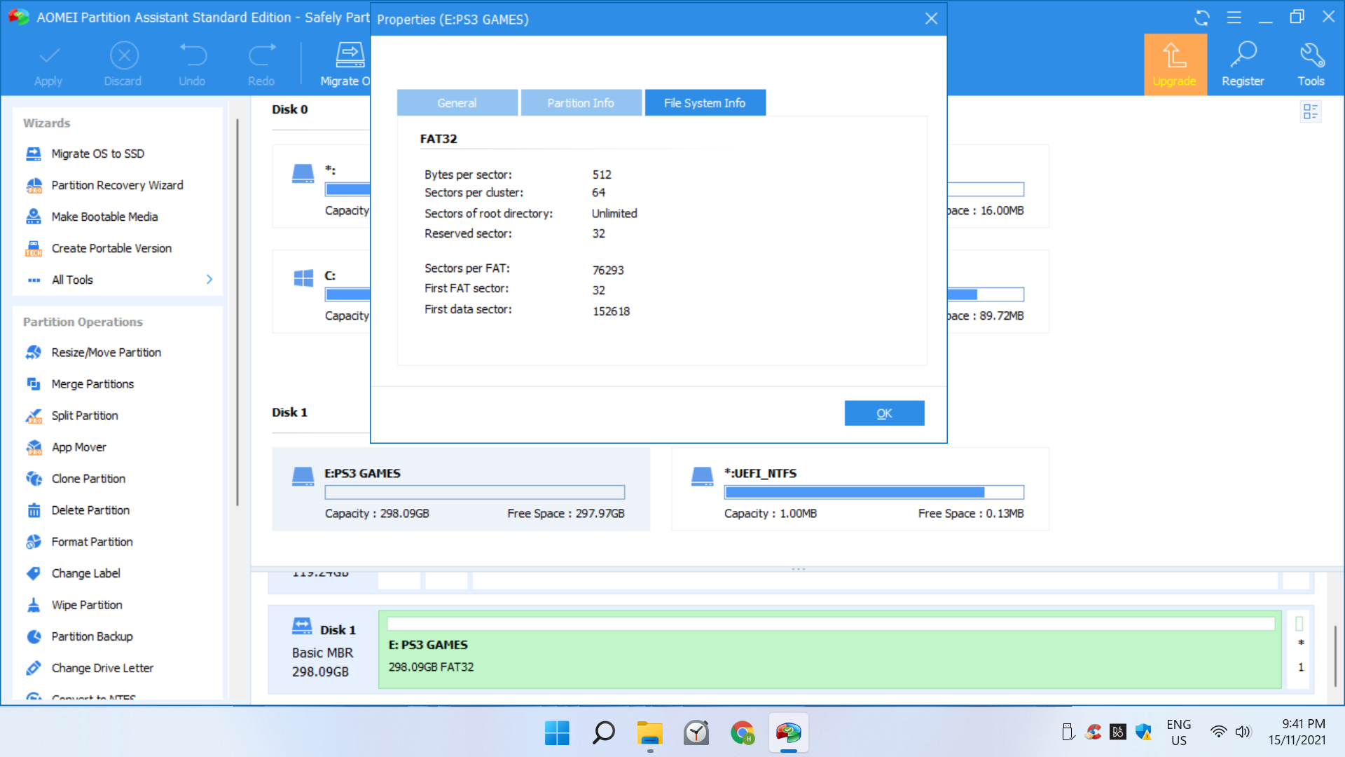Screen dimensions: 1345x757
Task: Open the Register key icon
Action: 1243,55
